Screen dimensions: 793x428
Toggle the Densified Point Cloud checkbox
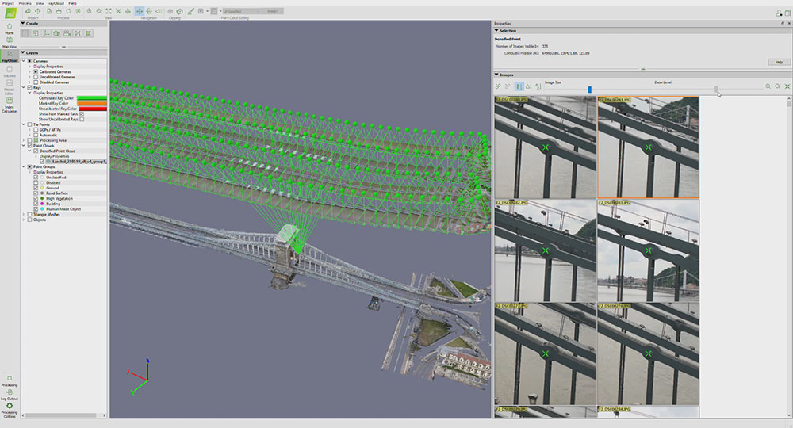[x=36, y=151]
